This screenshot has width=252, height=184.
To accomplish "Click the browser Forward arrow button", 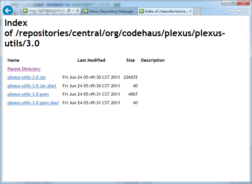I will 17,11.
